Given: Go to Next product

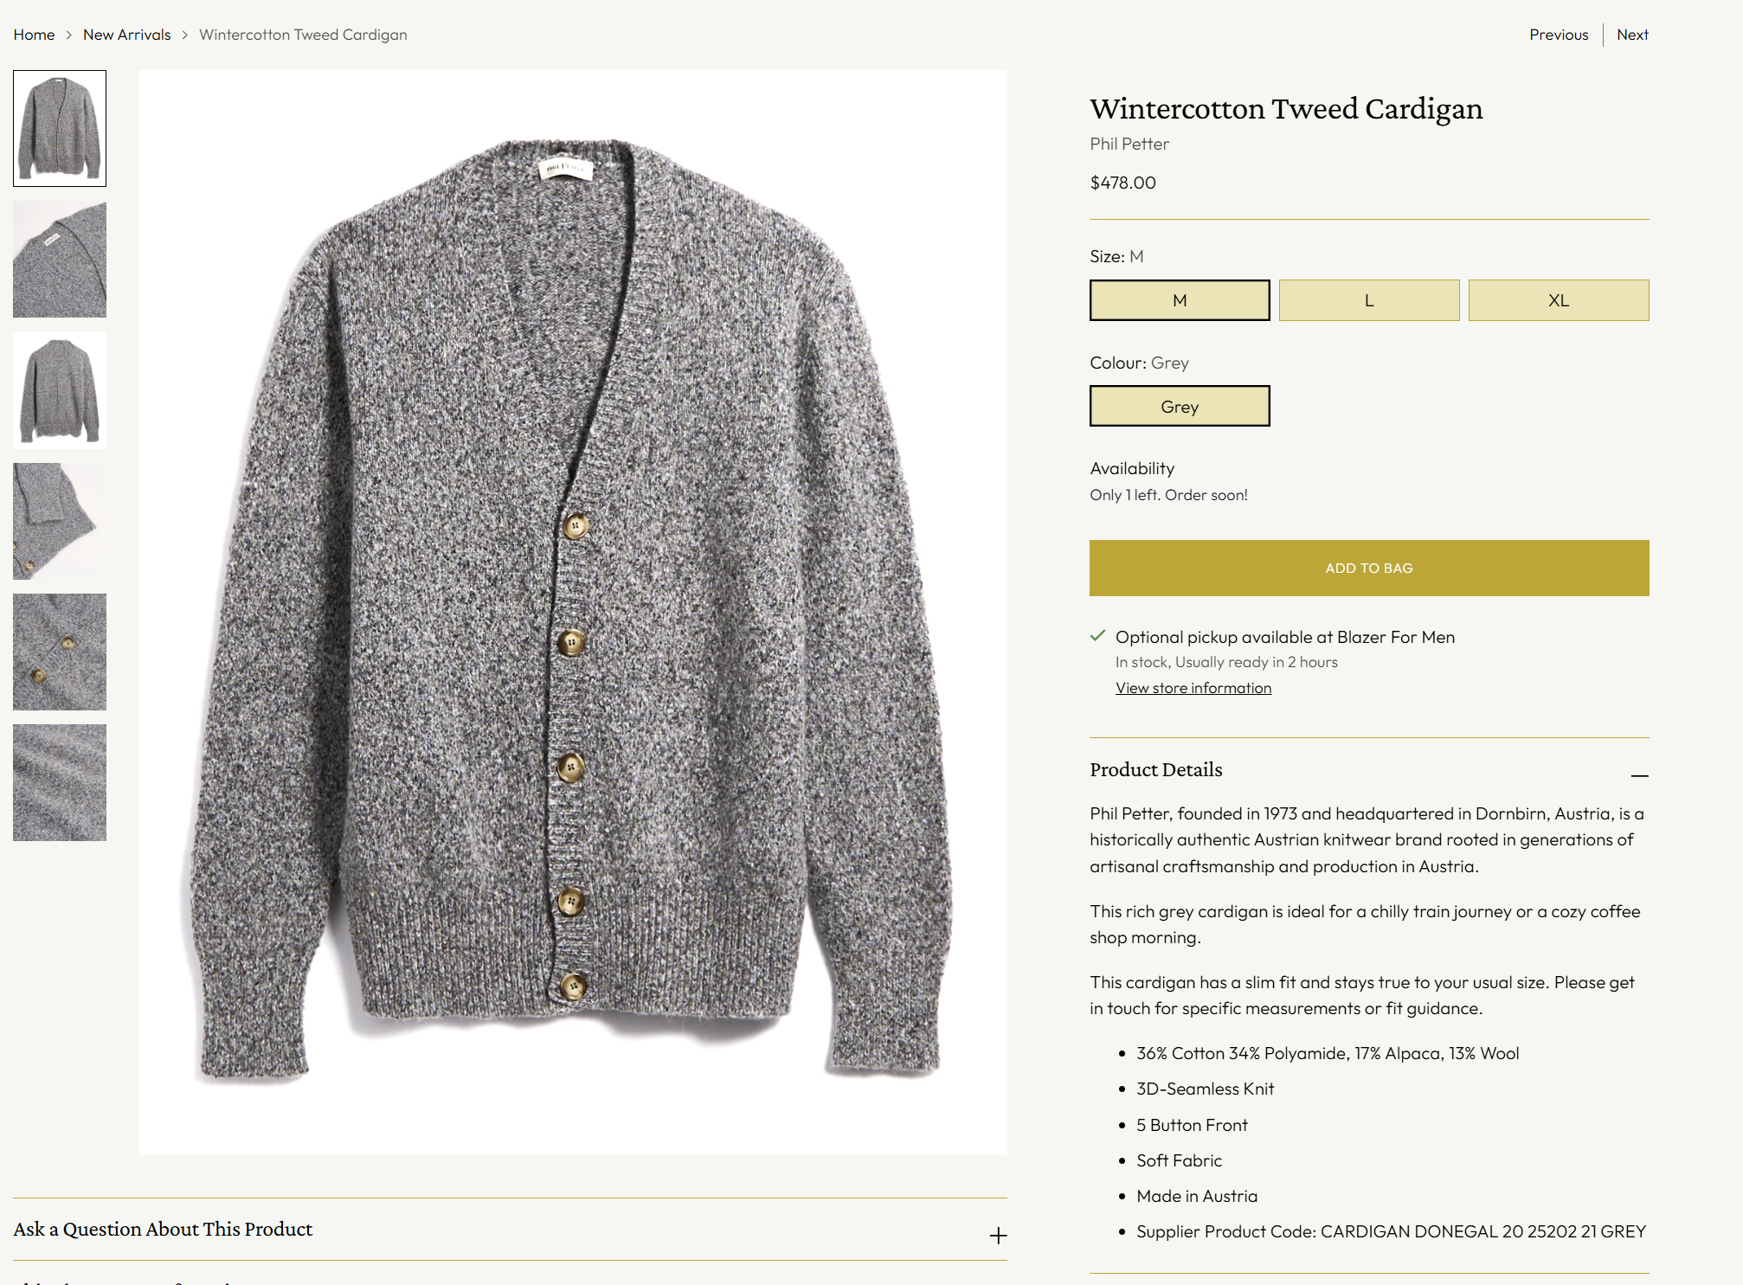Looking at the screenshot, I should 1631,35.
